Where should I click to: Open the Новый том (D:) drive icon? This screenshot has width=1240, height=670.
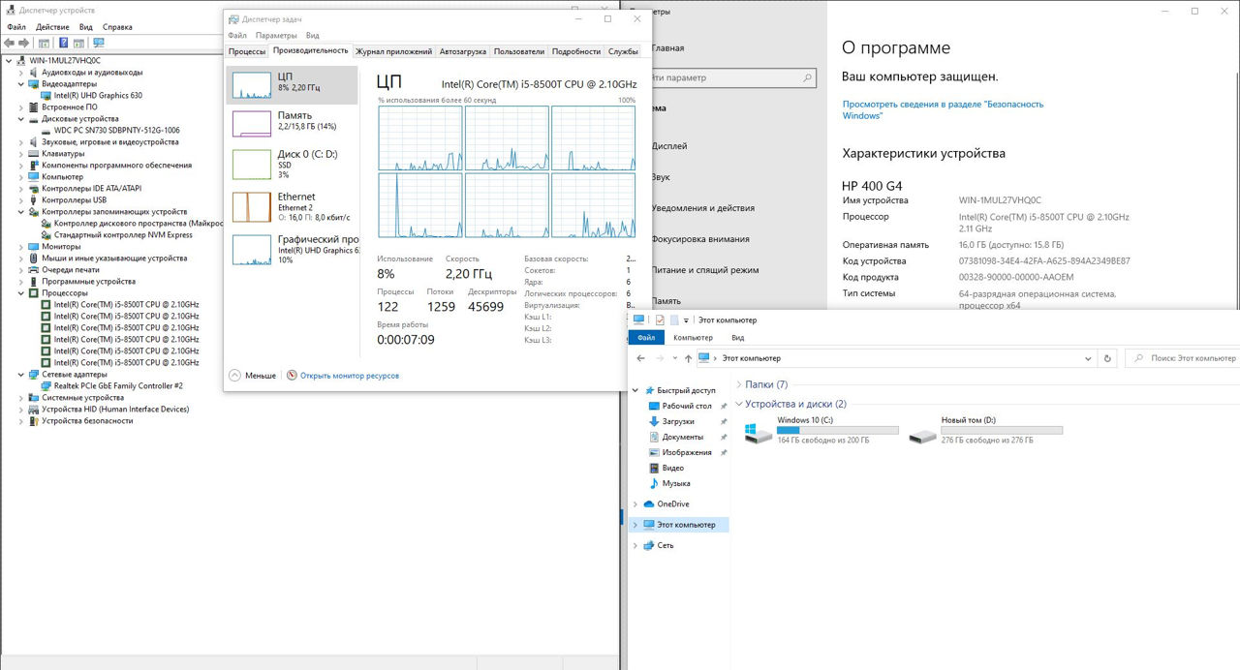(922, 434)
